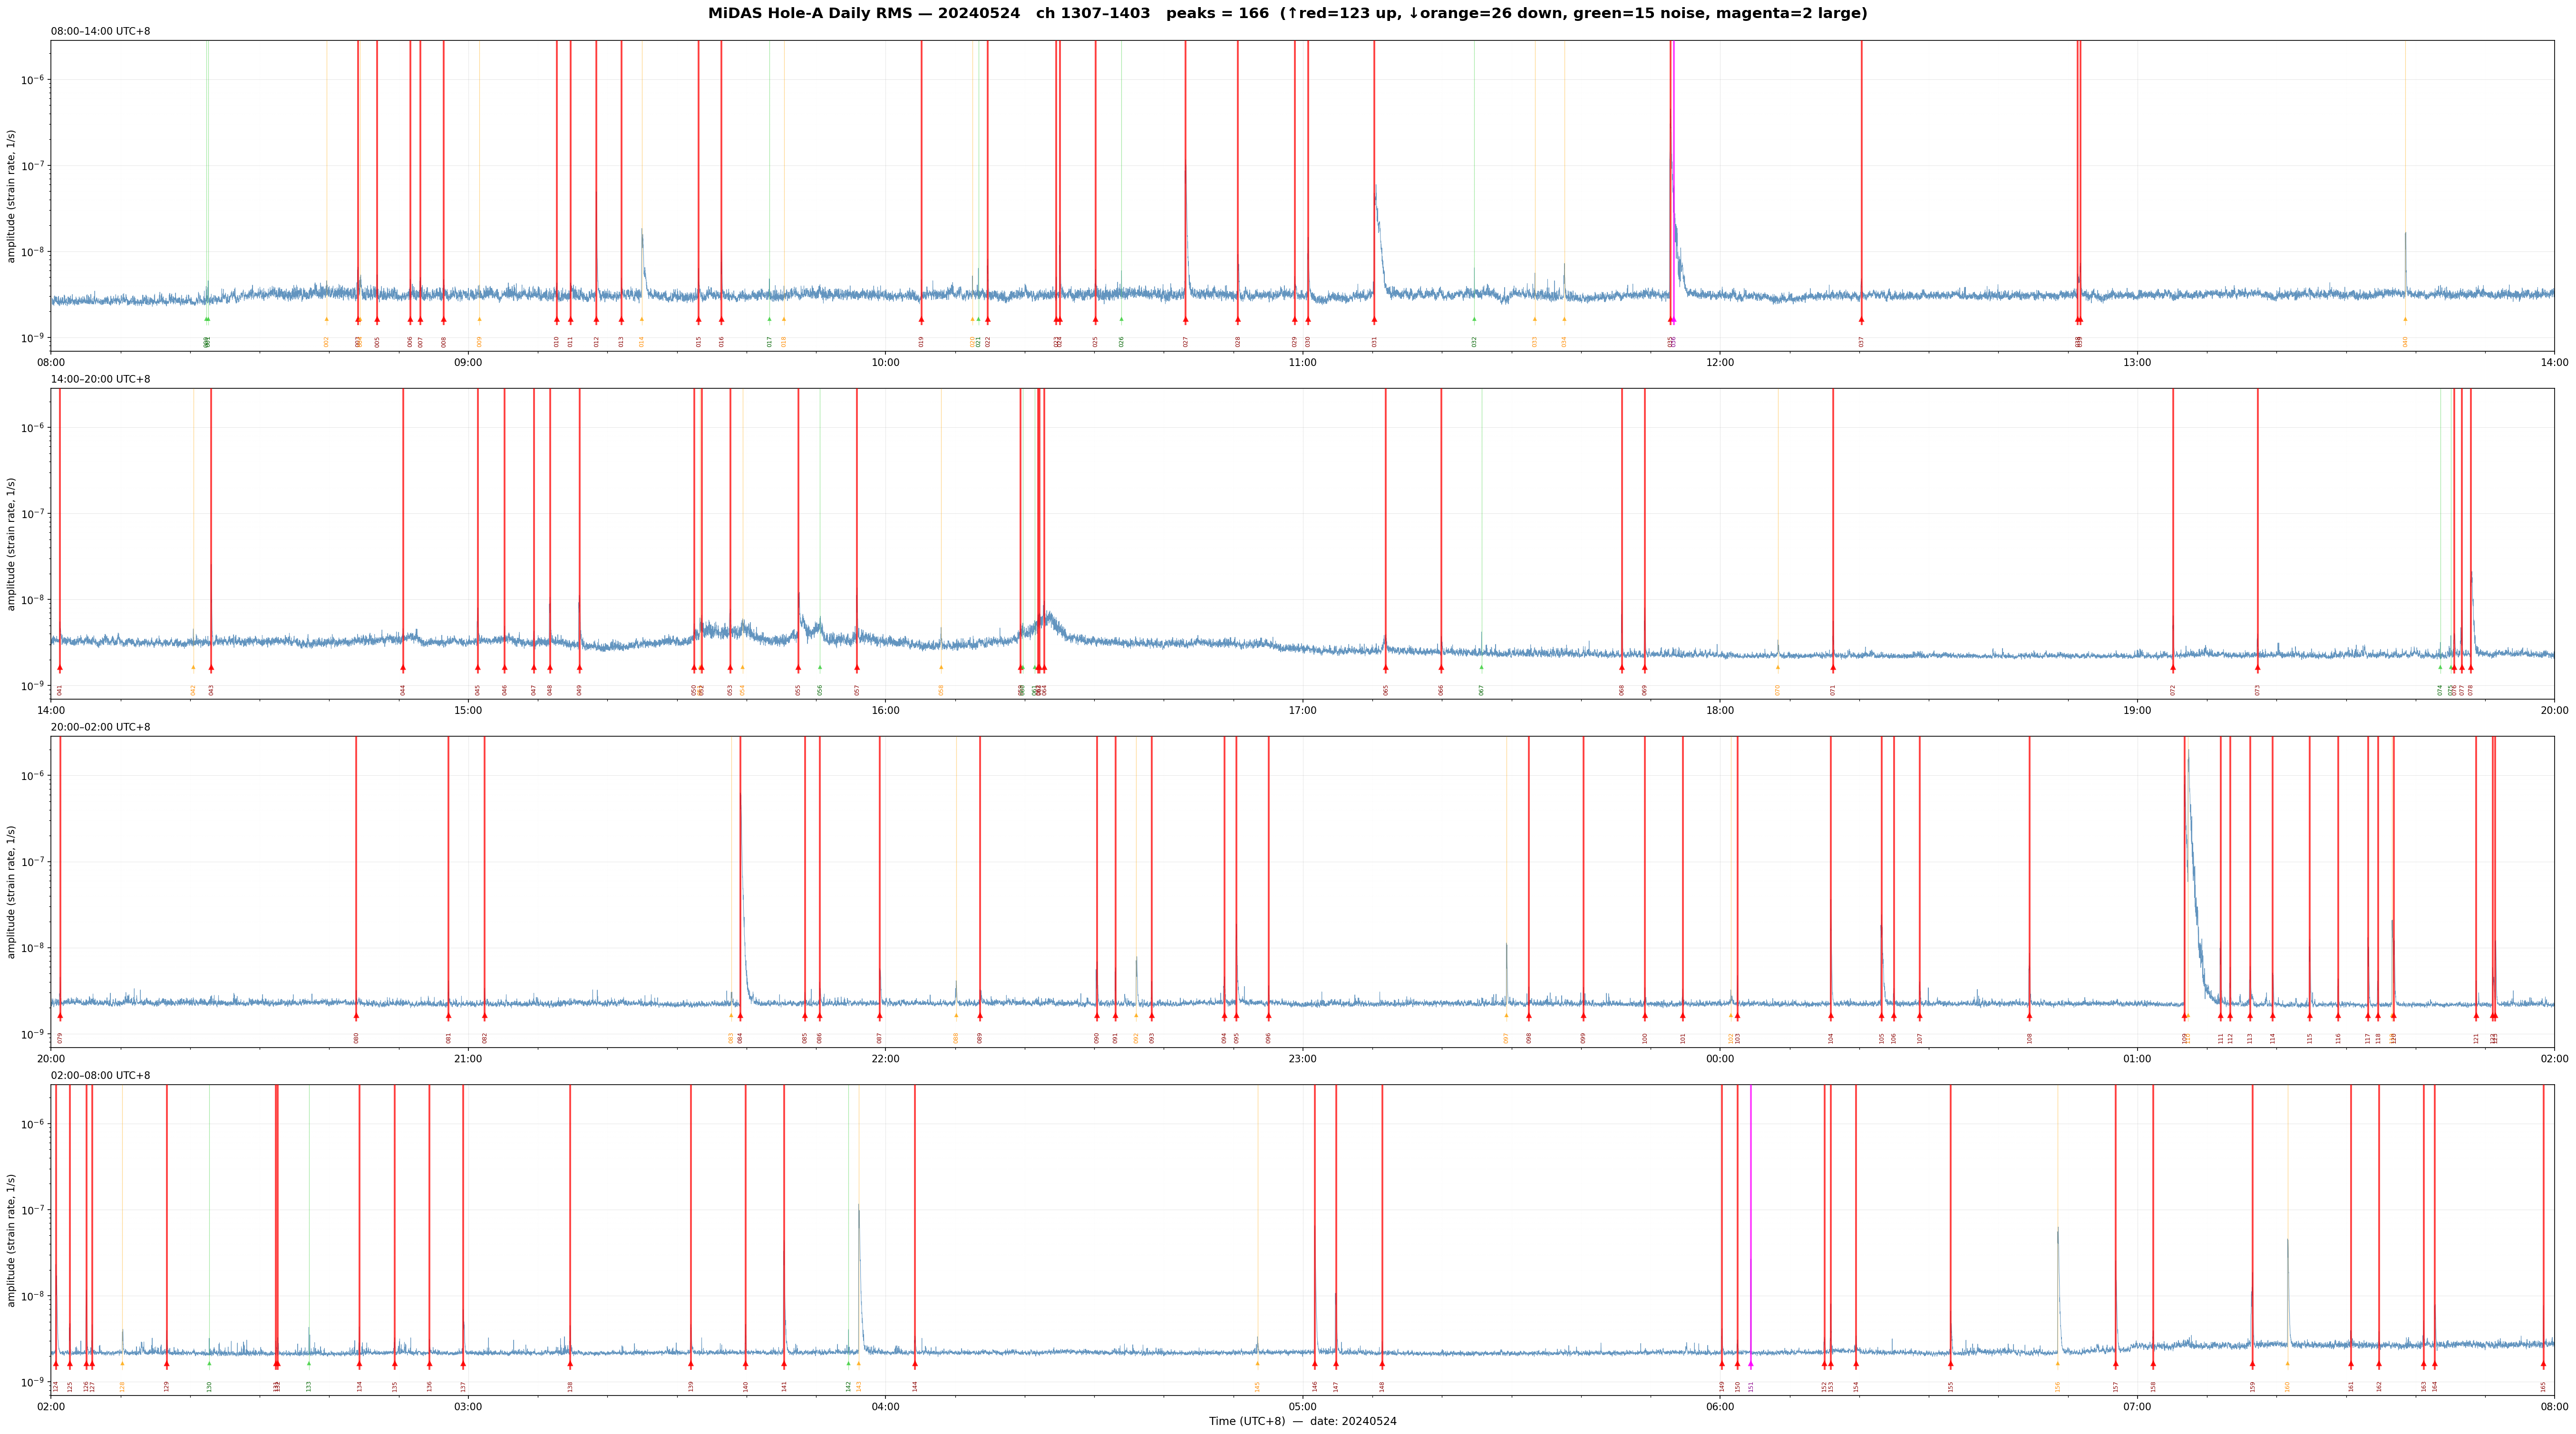Click the 10⁻⁶ tick of the 14:00–20:00 panel
Viewport: 2576px width, 1434px height.
(x=33, y=428)
